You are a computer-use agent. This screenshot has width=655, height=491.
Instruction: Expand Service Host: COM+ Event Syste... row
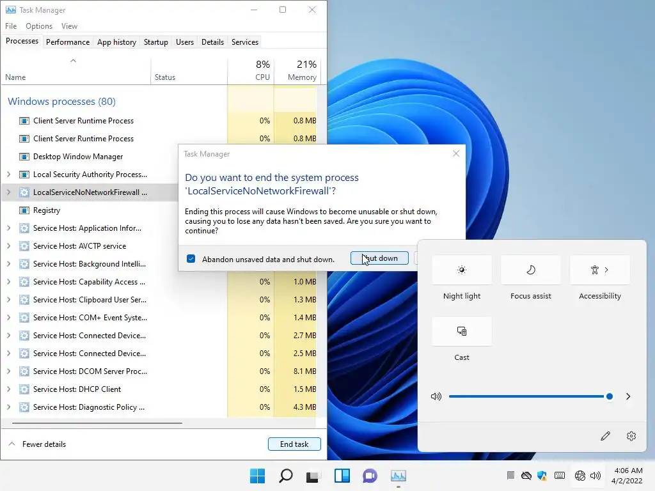[x=9, y=318]
